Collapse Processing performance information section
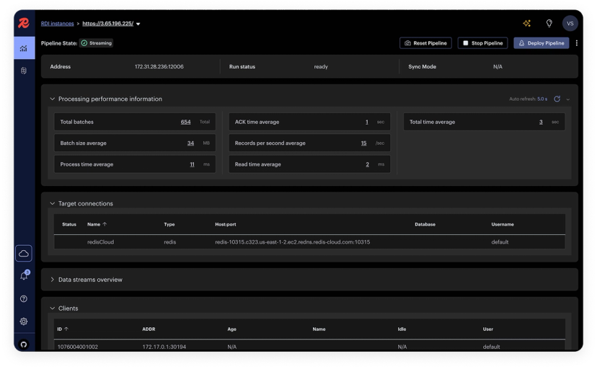 click(x=52, y=99)
